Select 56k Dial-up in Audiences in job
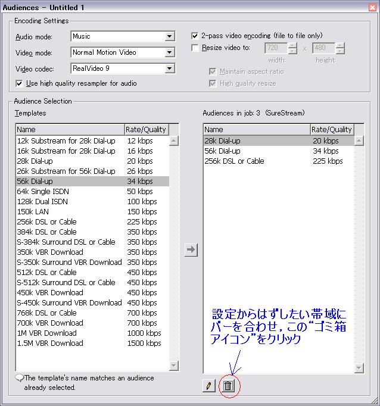Image resolution: width=380 pixels, height=406 pixels. tap(279, 151)
